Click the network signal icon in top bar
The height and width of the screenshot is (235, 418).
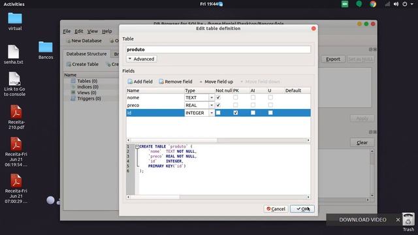[387, 4]
